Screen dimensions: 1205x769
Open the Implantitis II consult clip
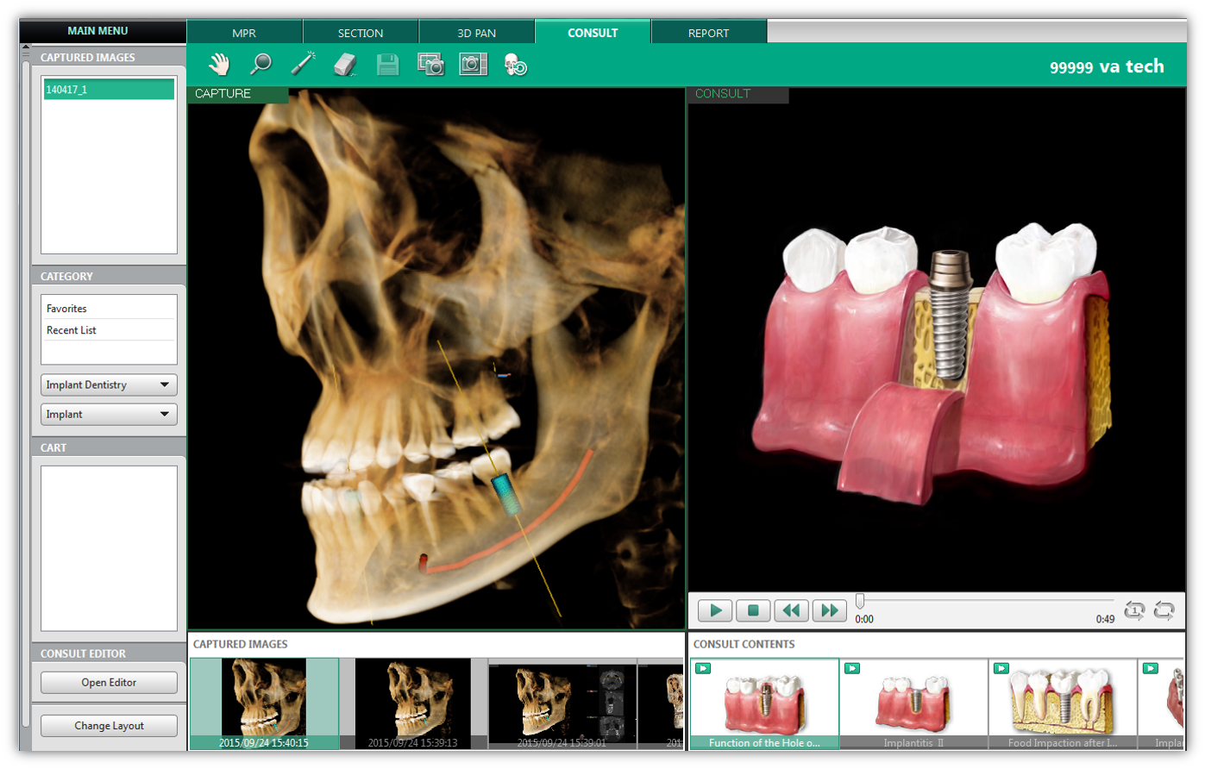[913, 703]
